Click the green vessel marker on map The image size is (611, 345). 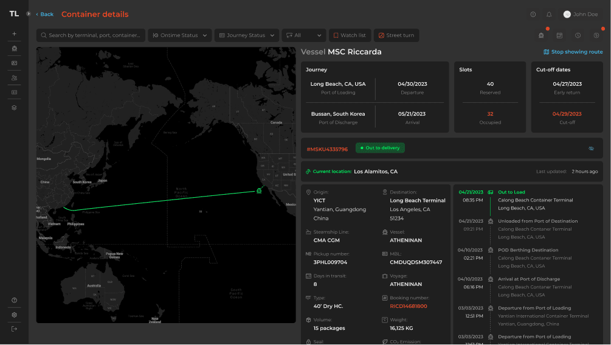click(x=259, y=190)
